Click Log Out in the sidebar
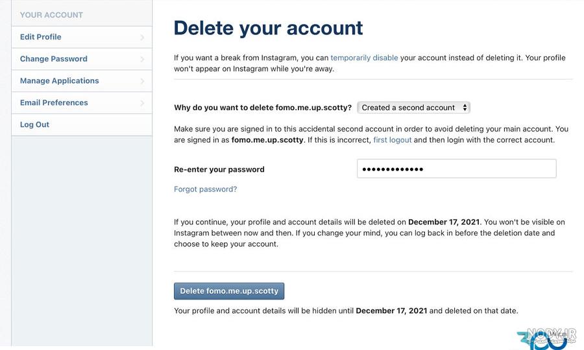Viewport: 584px width, 350px height. pos(82,124)
